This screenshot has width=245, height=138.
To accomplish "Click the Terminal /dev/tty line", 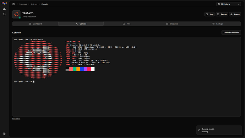I will click(77, 59).
